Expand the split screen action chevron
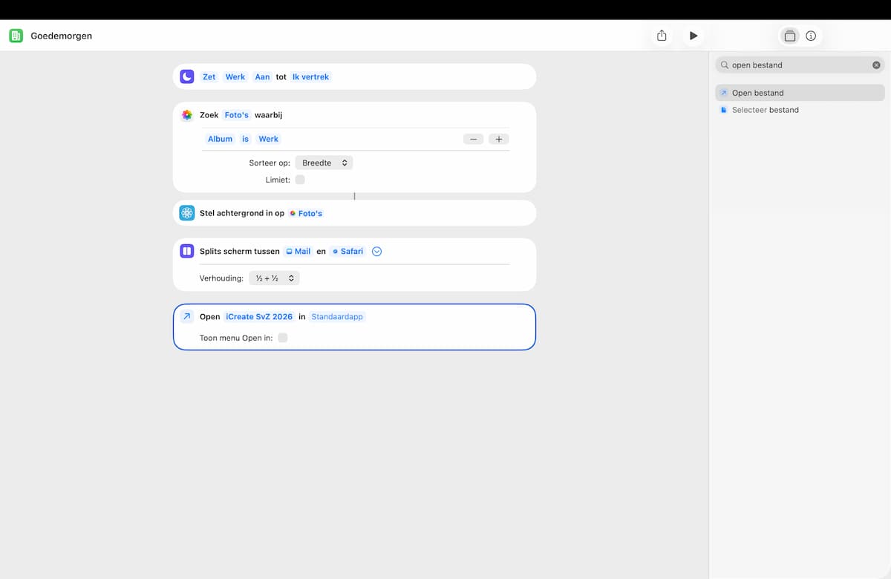891x579 pixels. pyautogui.click(x=376, y=251)
